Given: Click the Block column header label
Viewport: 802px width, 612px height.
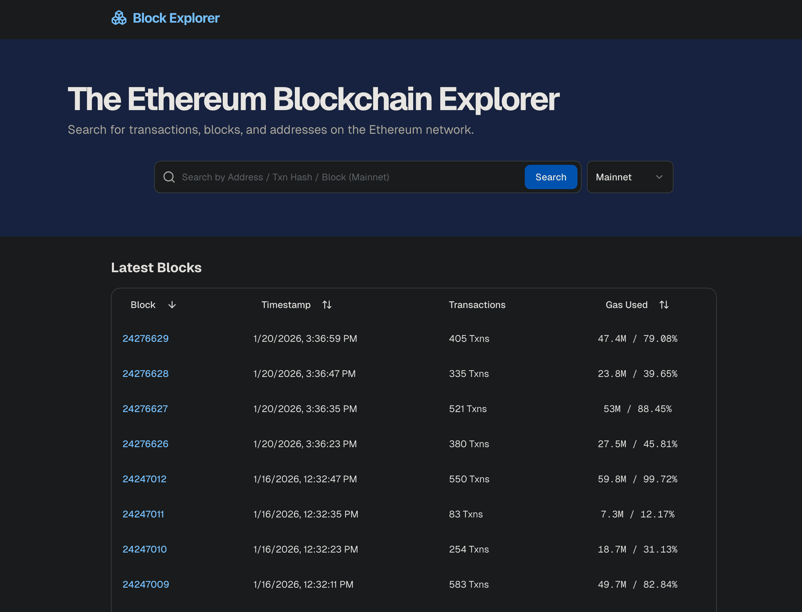Looking at the screenshot, I should (x=143, y=305).
